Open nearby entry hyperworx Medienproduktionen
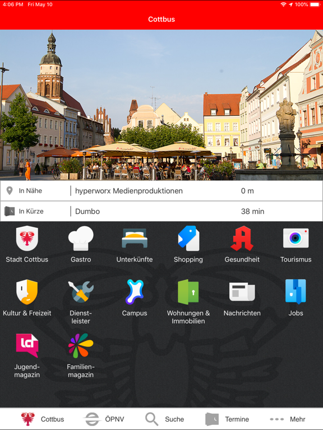The image size is (323, 430). [x=129, y=191]
